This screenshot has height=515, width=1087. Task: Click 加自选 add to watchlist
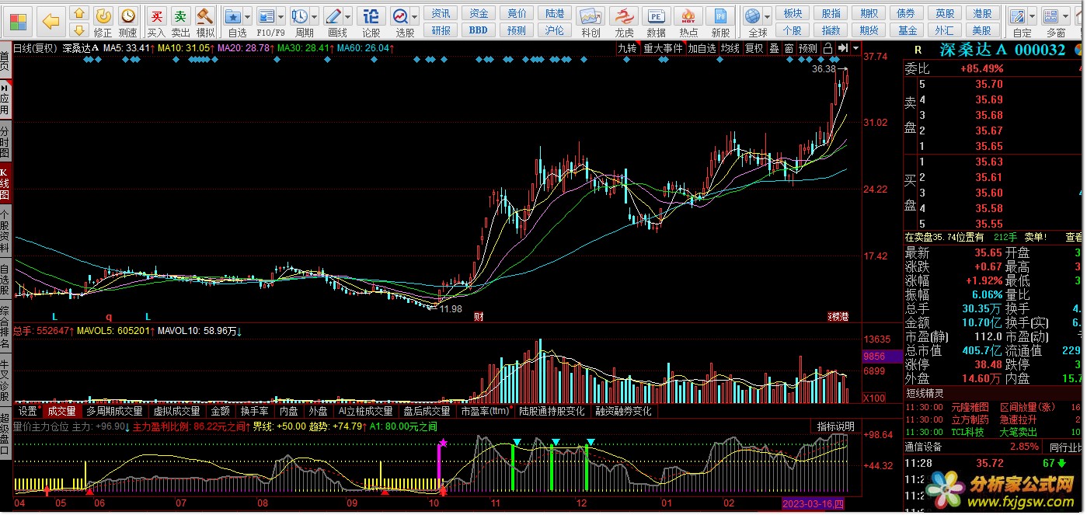(x=702, y=48)
